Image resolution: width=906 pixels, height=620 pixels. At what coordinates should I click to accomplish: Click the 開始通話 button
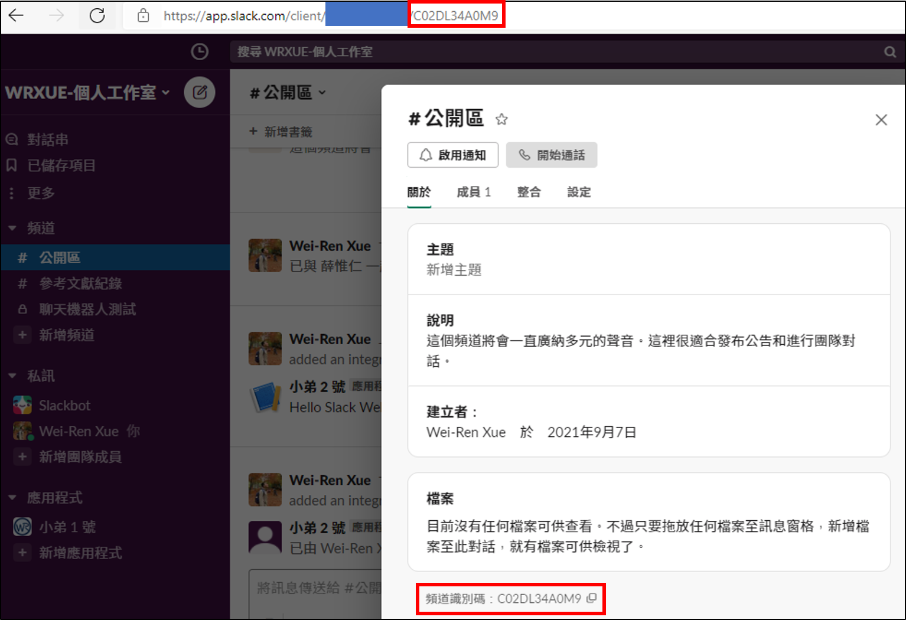pyautogui.click(x=552, y=155)
